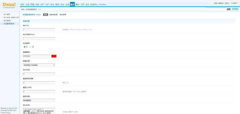This screenshot has width=240, height=114.
Task: Click the 插件 breadcrumb text
Action: (23, 10)
